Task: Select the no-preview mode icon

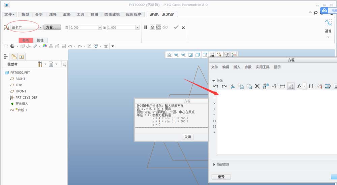Action: pyautogui.click(x=152, y=28)
